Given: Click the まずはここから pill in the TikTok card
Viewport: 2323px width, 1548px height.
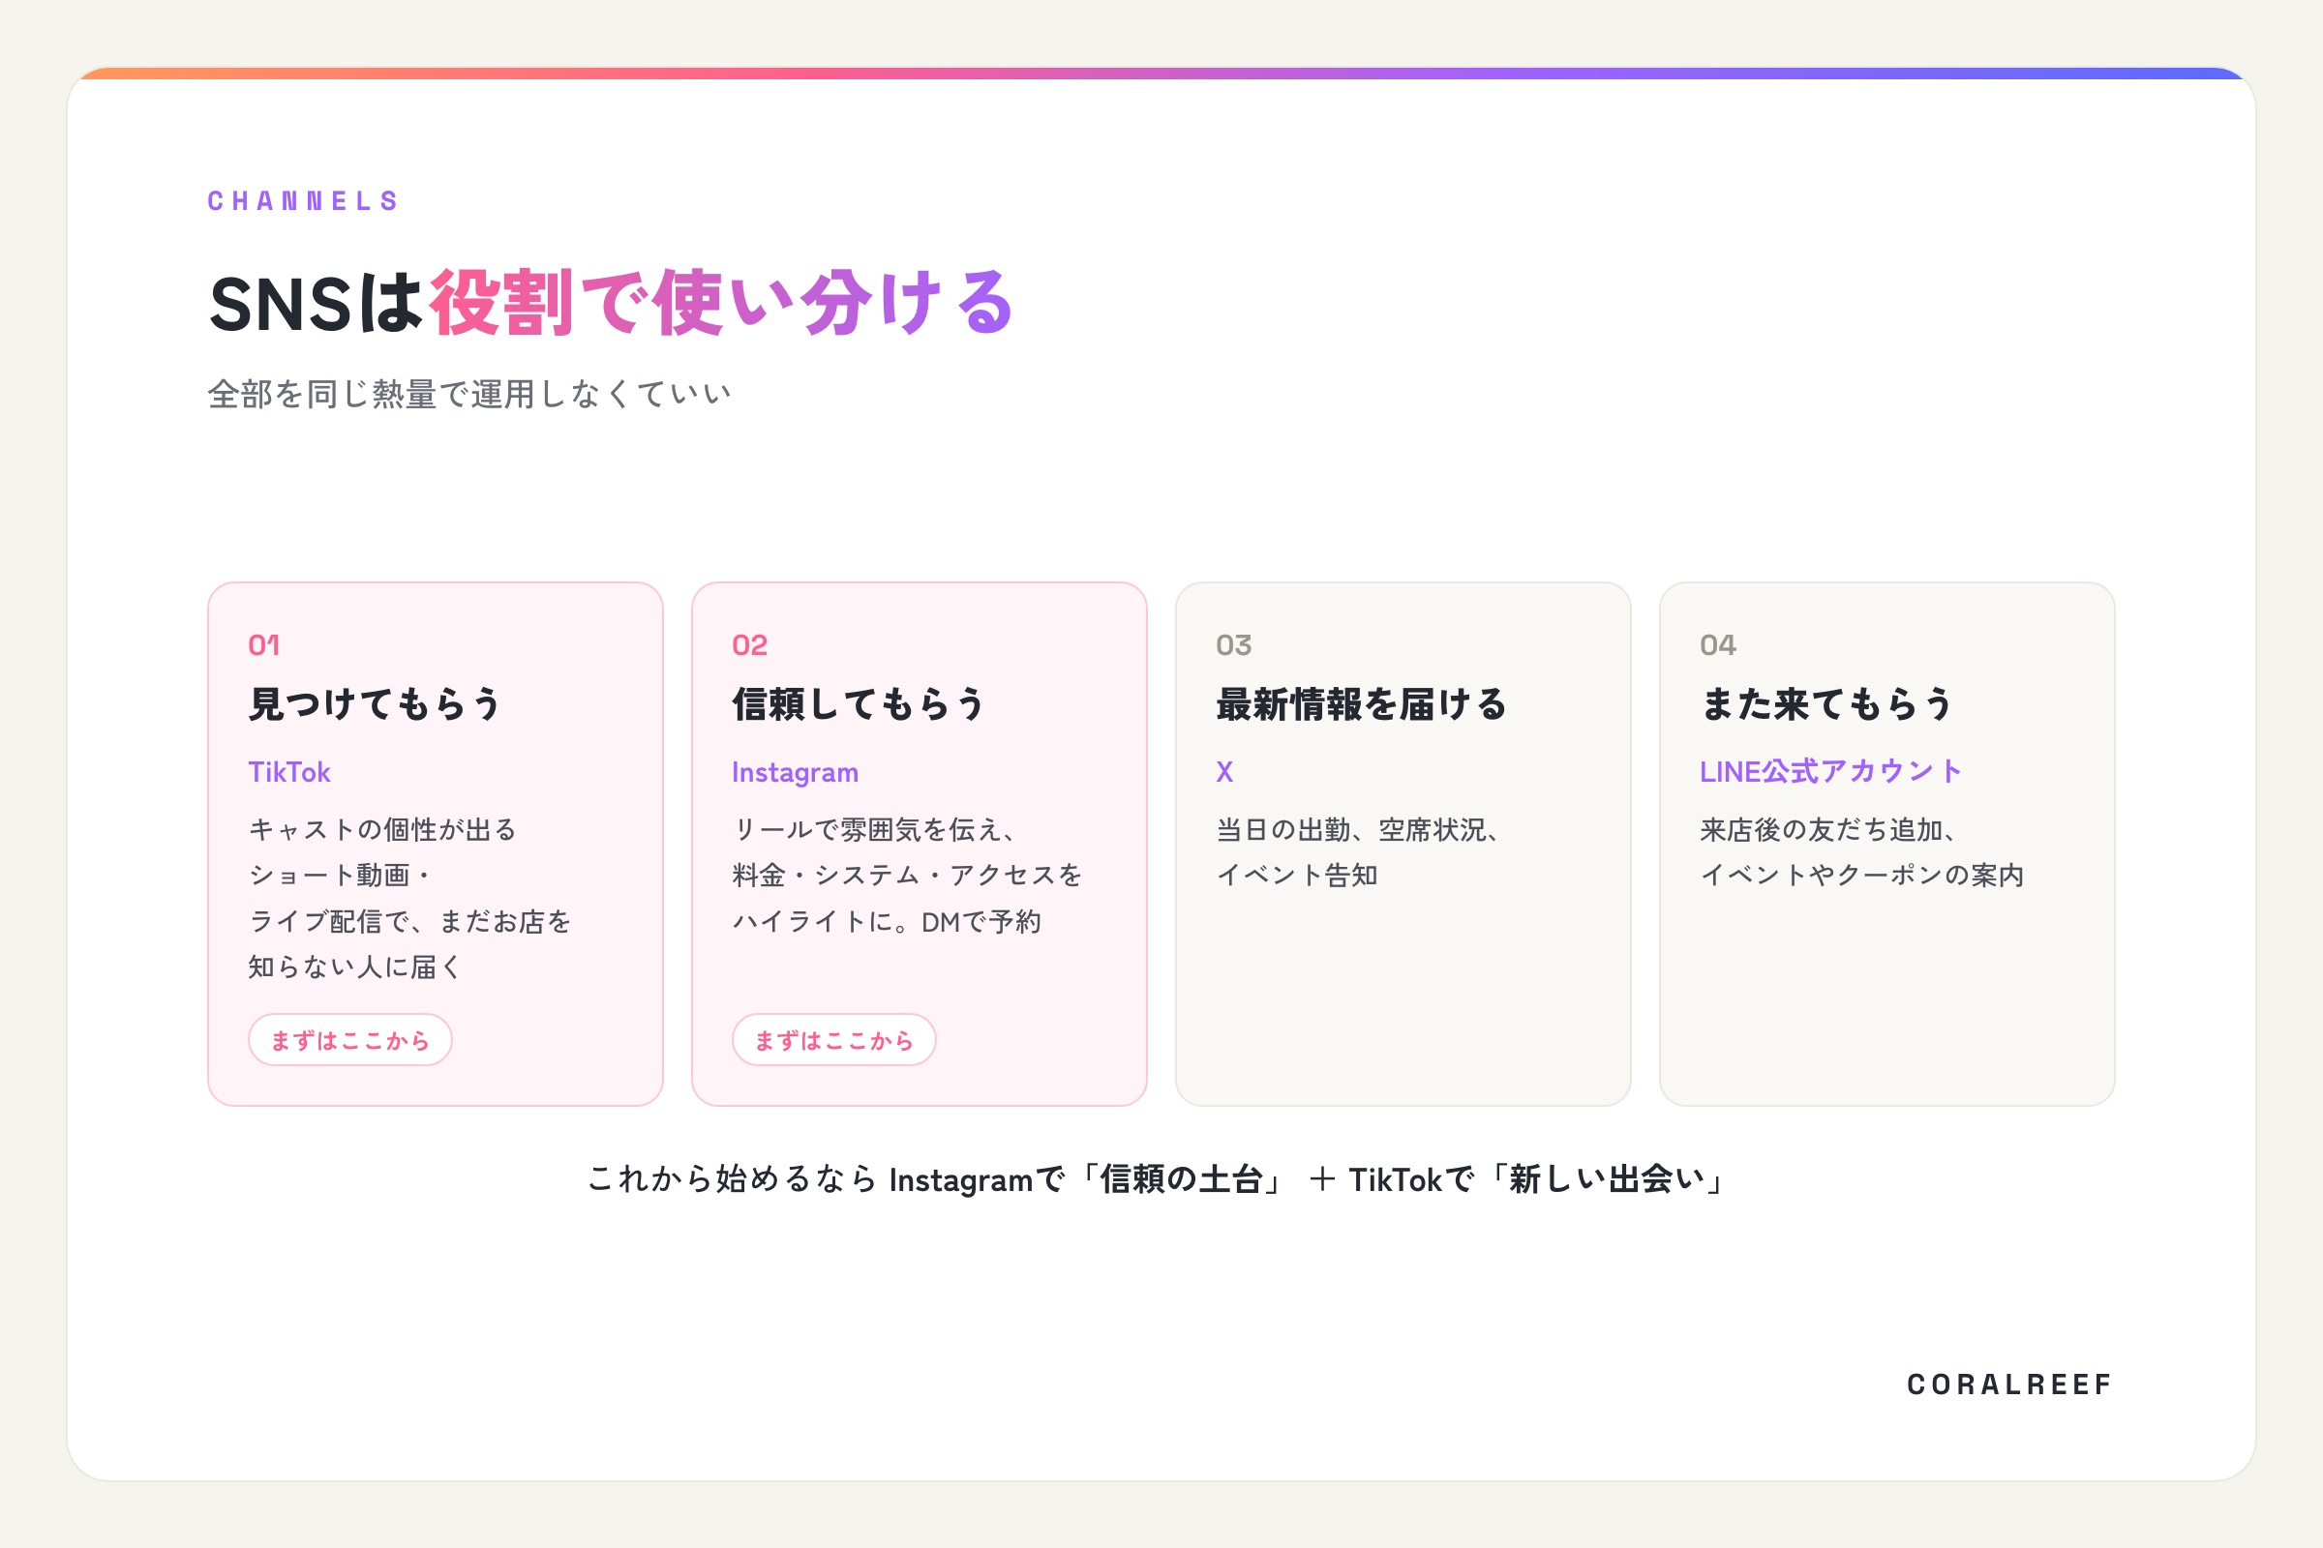Looking at the screenshot, I should pos(349,1039).
